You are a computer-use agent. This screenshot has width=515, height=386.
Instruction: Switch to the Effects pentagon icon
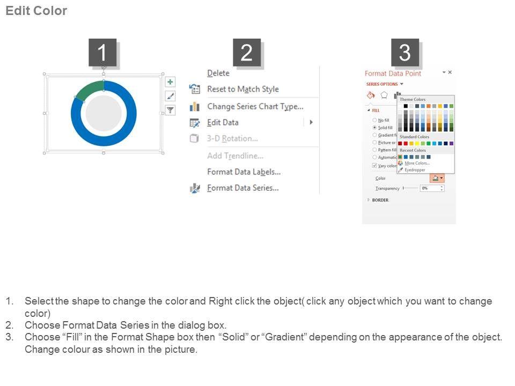click(384, 95)
